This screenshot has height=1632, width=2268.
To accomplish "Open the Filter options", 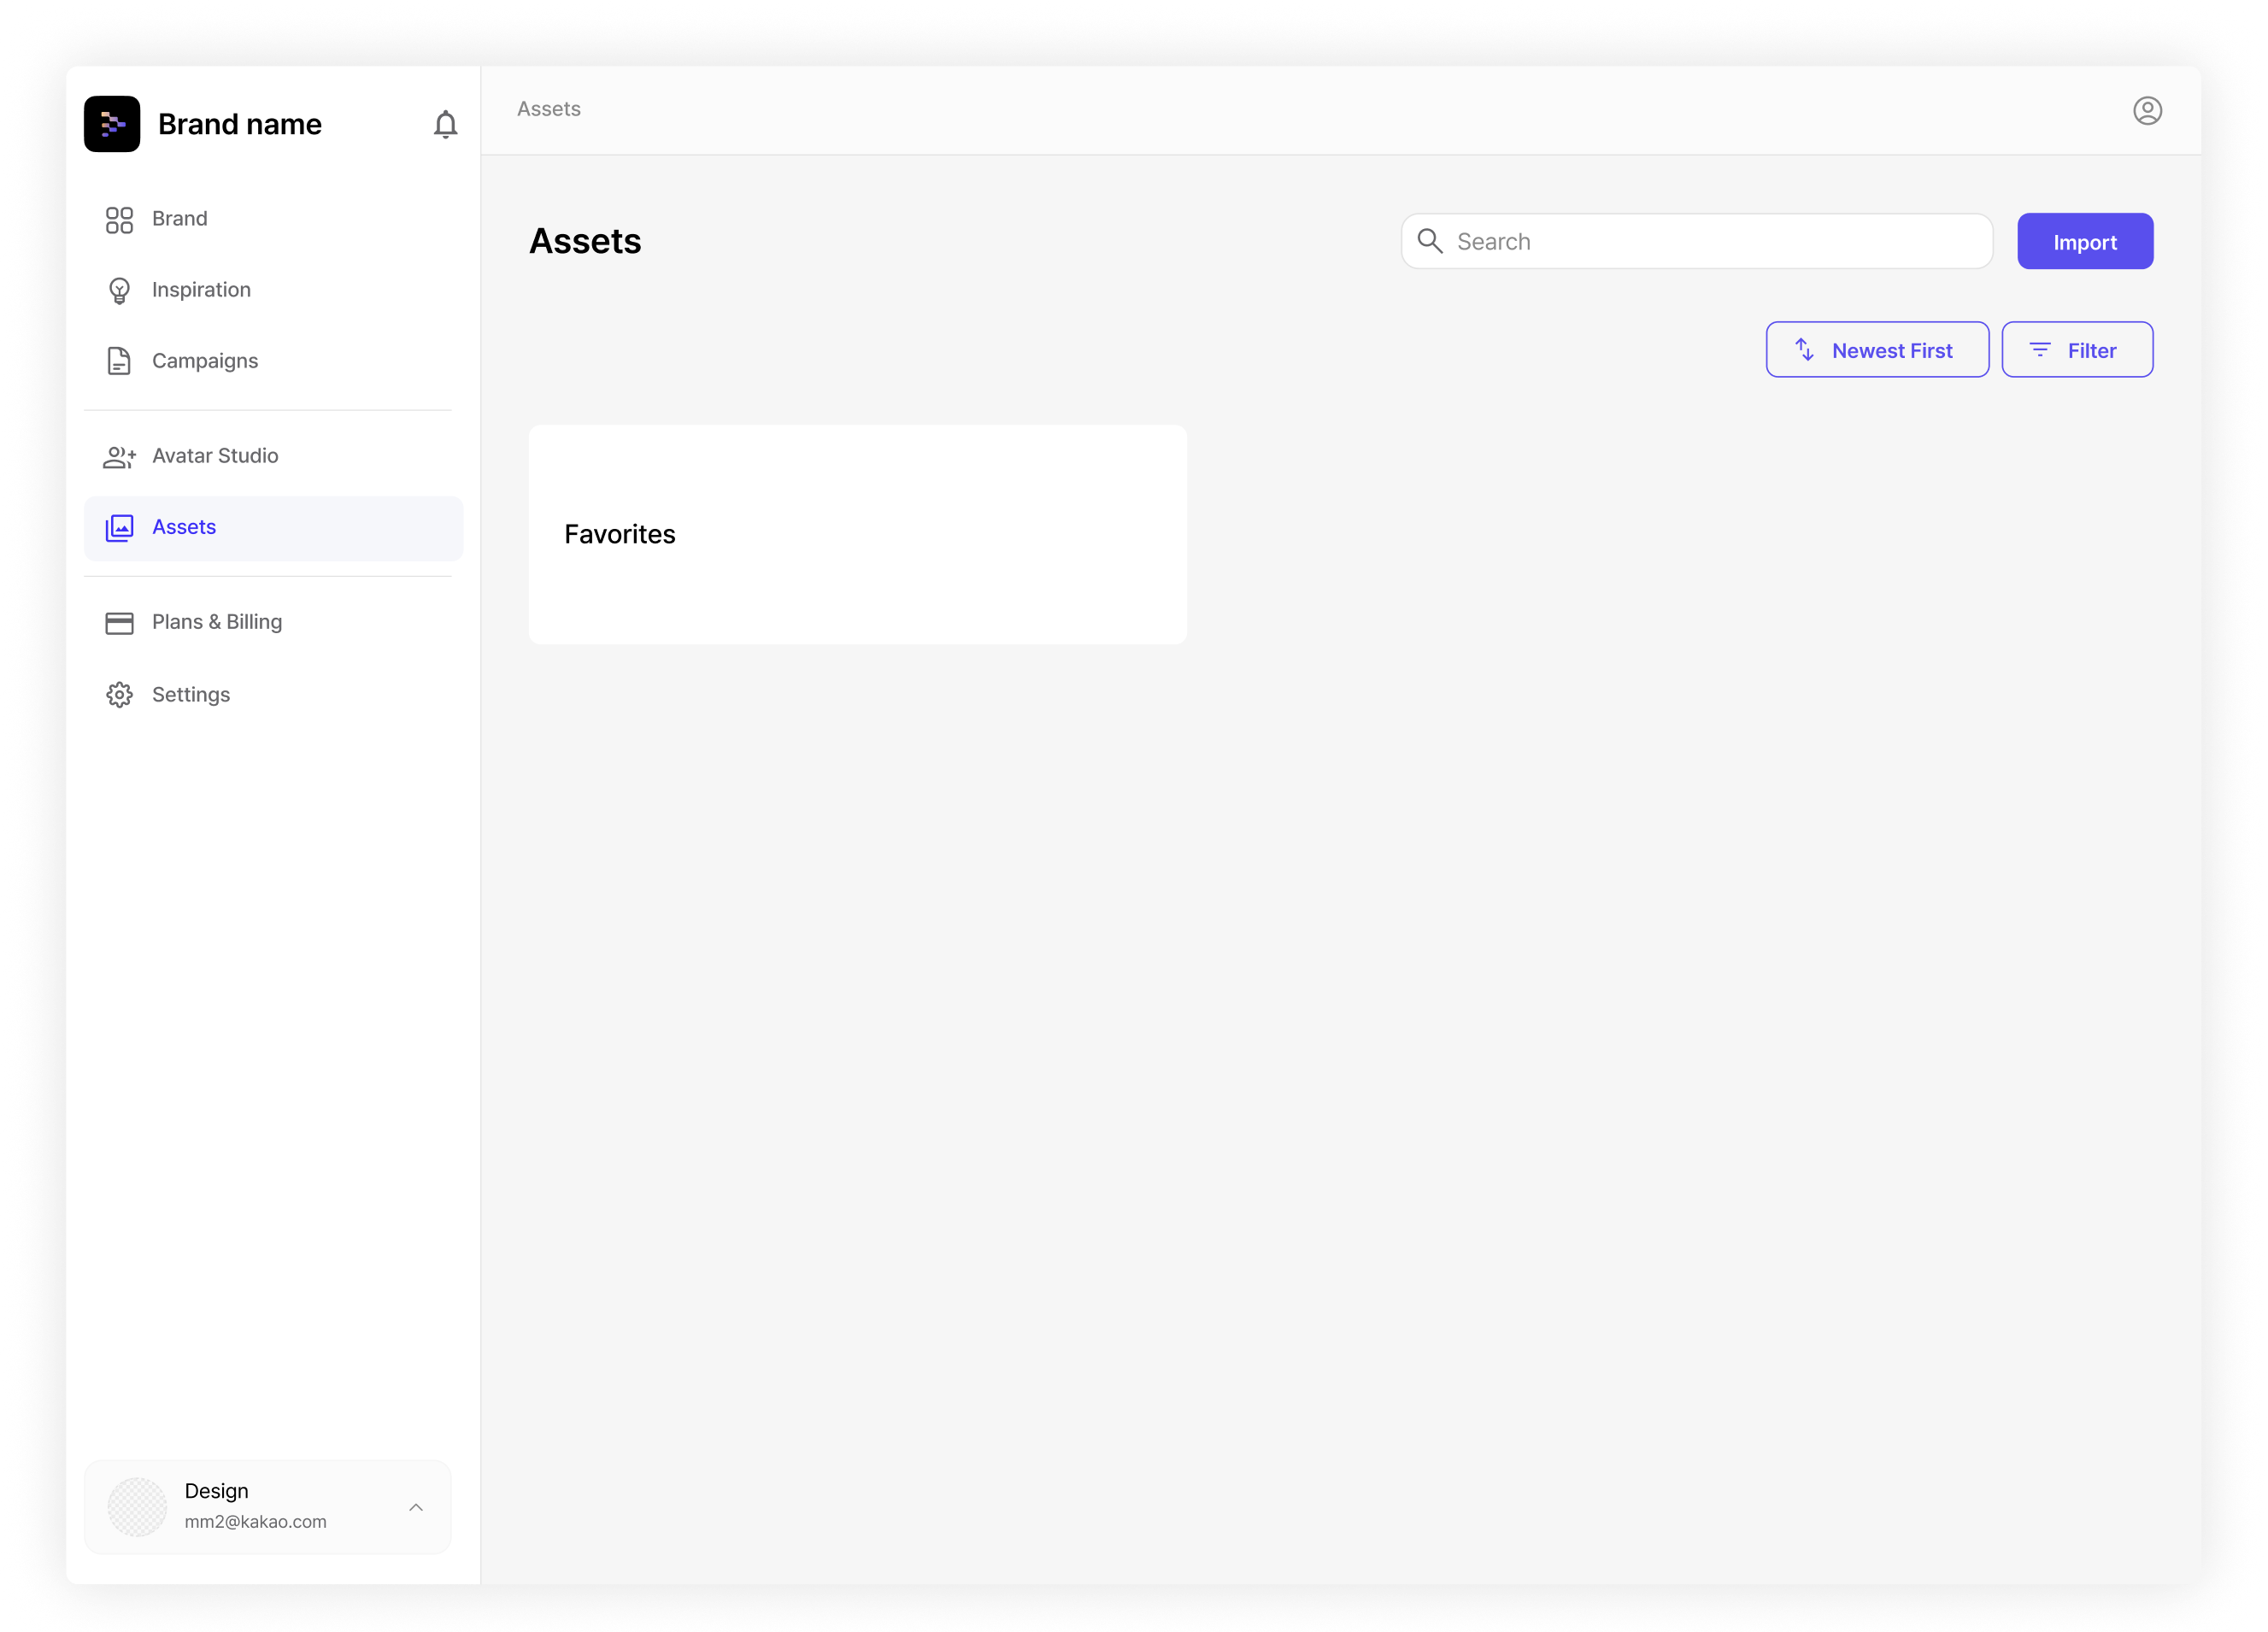I will [2077, 350].
